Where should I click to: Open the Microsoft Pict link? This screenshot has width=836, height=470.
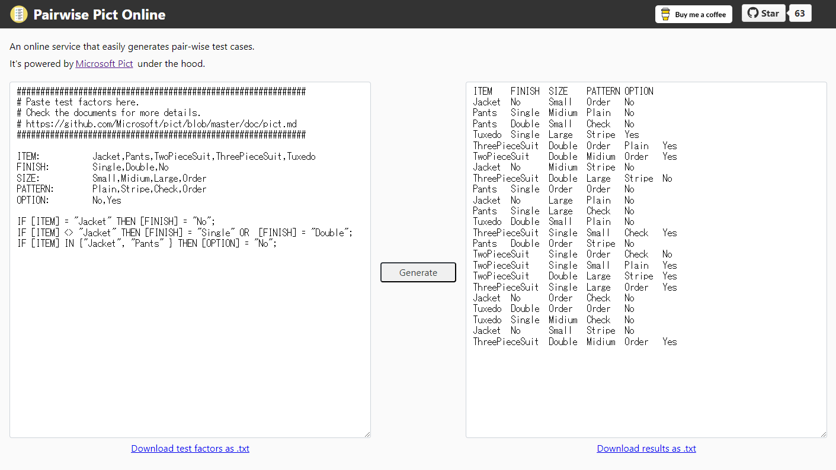pos(104,63)
